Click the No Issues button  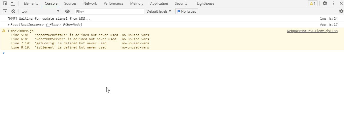click(187, 11)
